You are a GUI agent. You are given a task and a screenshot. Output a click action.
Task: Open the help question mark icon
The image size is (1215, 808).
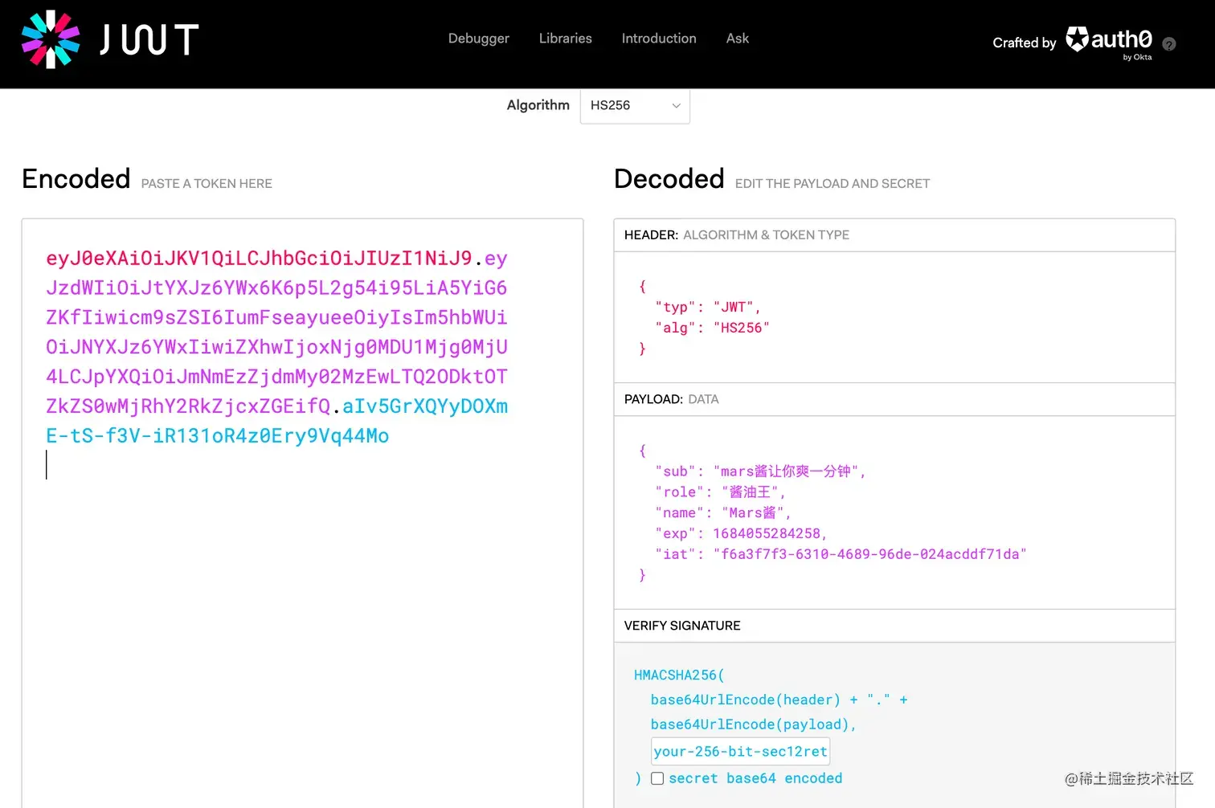[x=1169, y=44]
